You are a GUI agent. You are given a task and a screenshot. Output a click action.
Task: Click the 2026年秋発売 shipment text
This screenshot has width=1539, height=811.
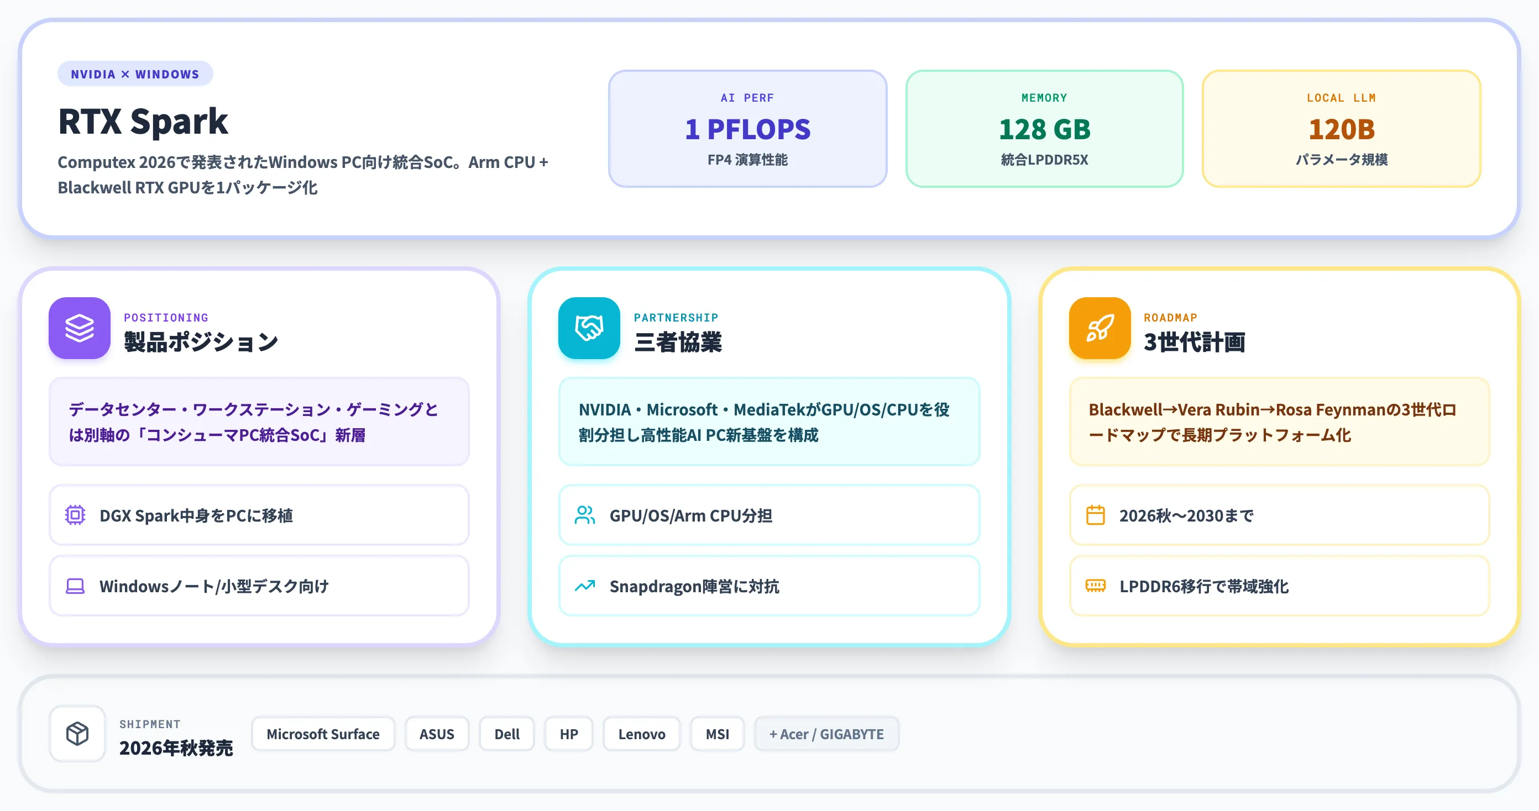click(176, 747)
